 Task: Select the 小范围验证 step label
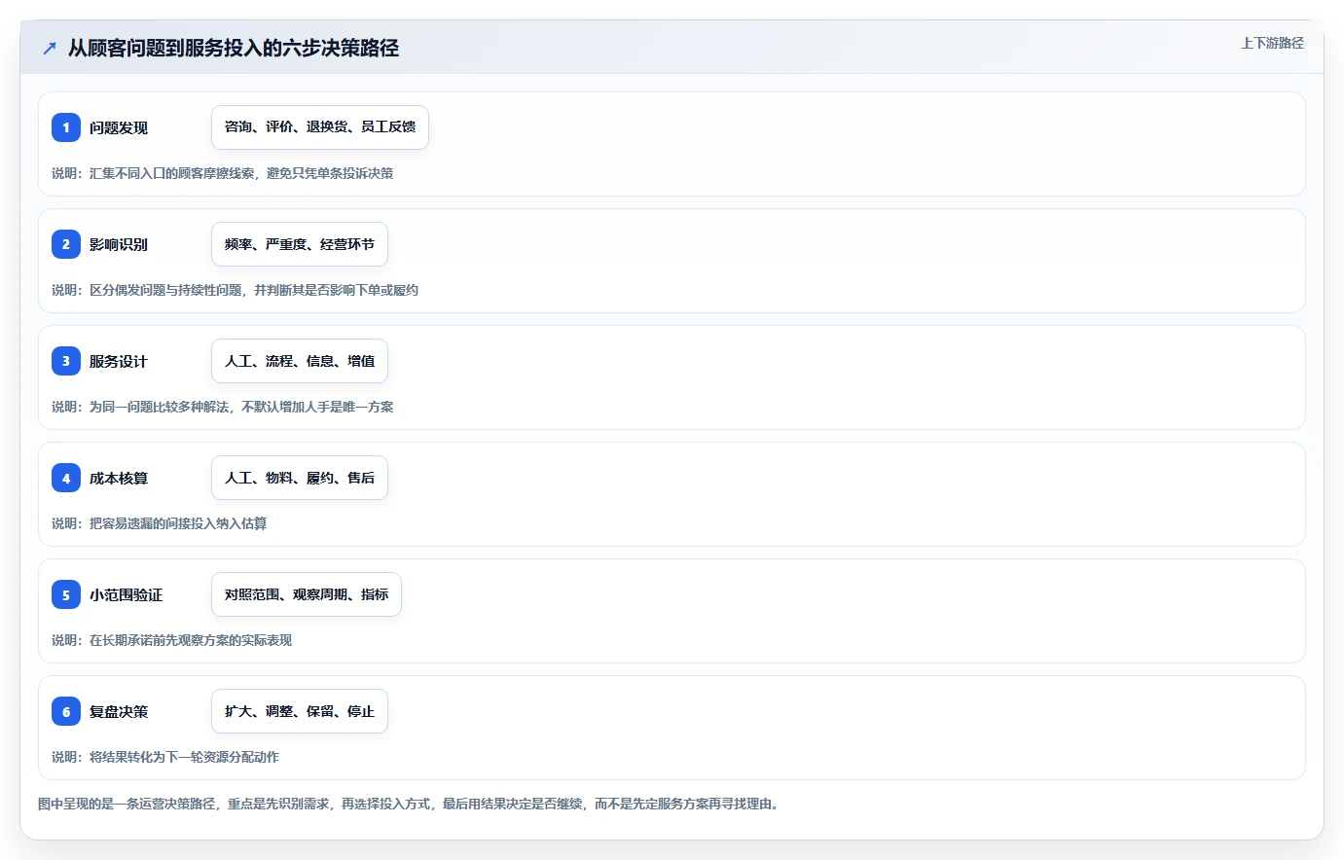126,594
